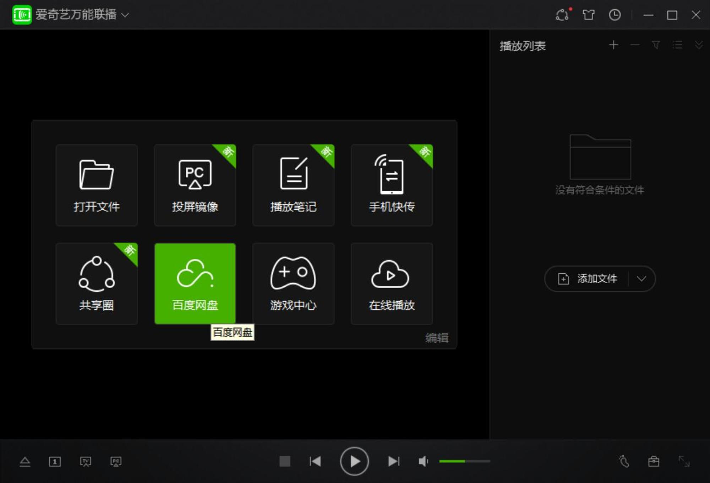
Task: Open the skin (shirt) icon
Action: pos(589,15)
